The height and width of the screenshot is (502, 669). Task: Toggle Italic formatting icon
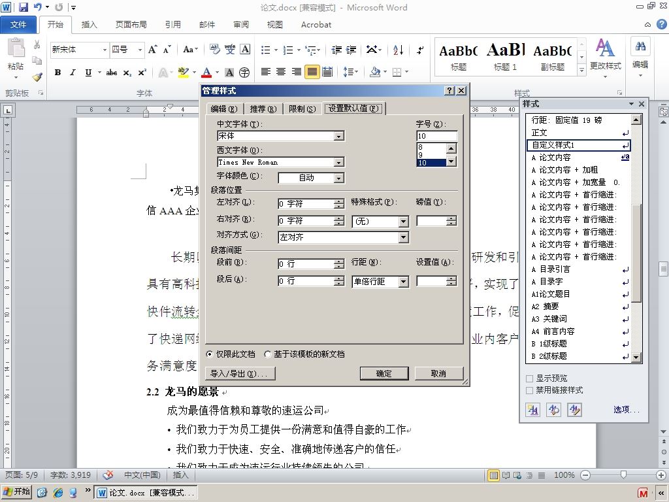tap(73, 73)
